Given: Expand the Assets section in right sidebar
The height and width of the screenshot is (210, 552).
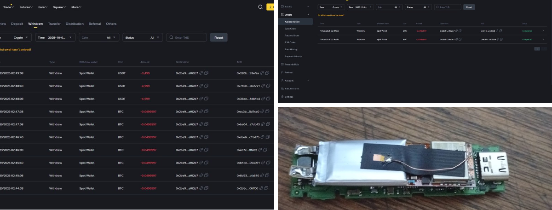Looking at the screenshot, I should [x=308, y=7].
